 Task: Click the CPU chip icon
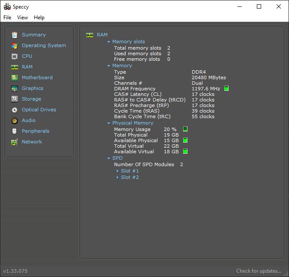[x=15, y=56]
